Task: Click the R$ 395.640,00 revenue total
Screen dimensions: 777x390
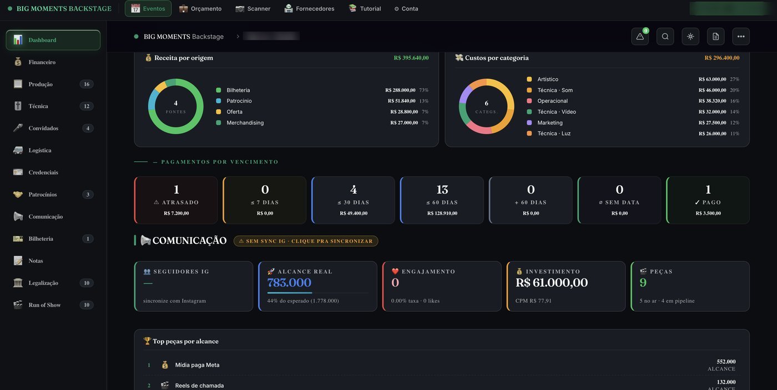Action: point(411,58)
